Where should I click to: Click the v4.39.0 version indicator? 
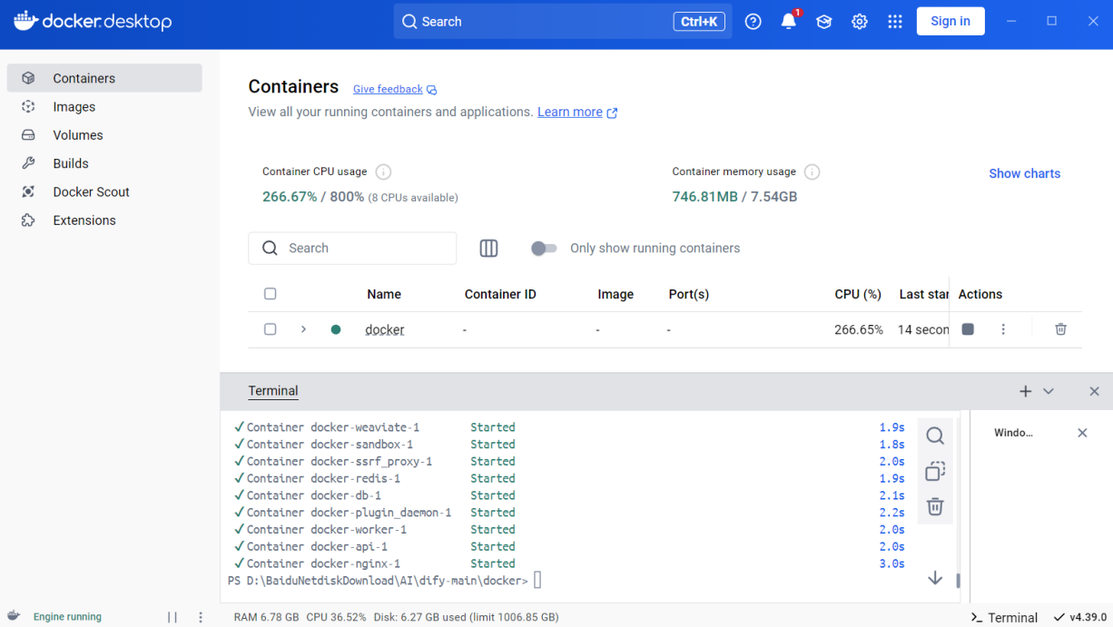1080,617
